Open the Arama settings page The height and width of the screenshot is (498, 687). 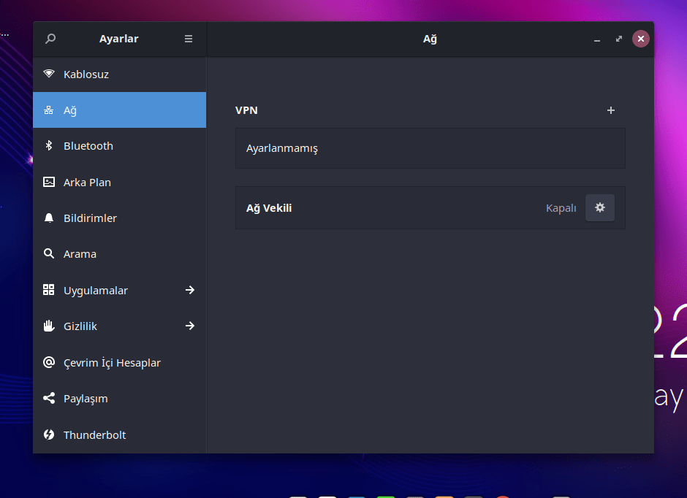120,254
